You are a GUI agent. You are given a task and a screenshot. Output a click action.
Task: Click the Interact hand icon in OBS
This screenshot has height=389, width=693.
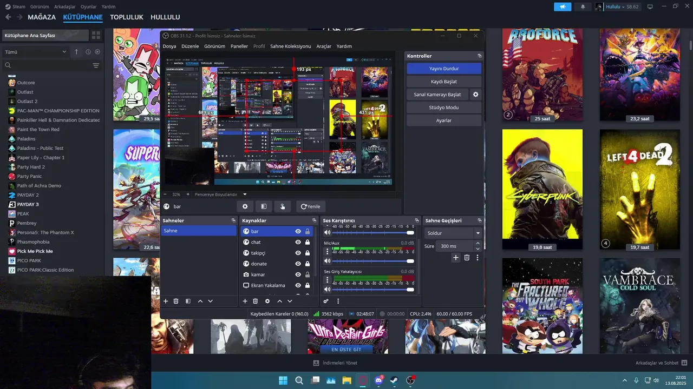tap(283, 206)
